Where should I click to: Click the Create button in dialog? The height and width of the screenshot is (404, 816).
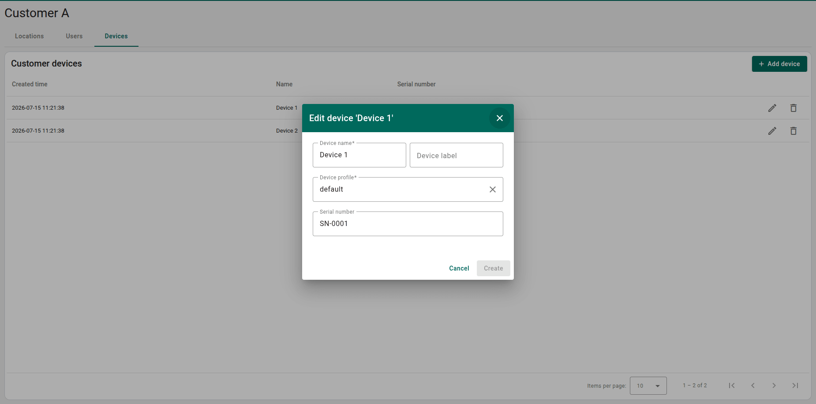[x=494, y=268]
